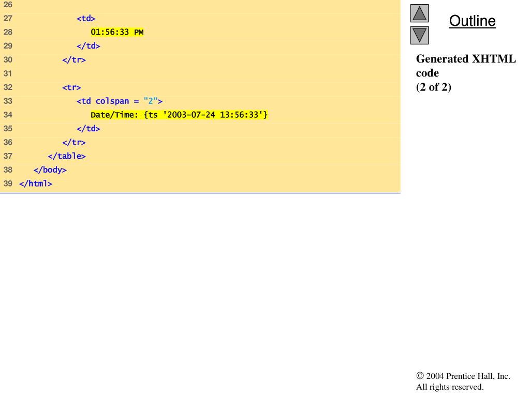Click the closing </html> tag
Viewport: 530px width, 397px height.
pos(36,184)
